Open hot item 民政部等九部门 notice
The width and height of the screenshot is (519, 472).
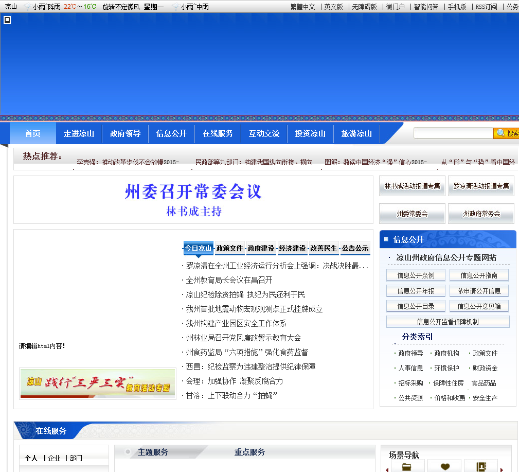point(254,162)
